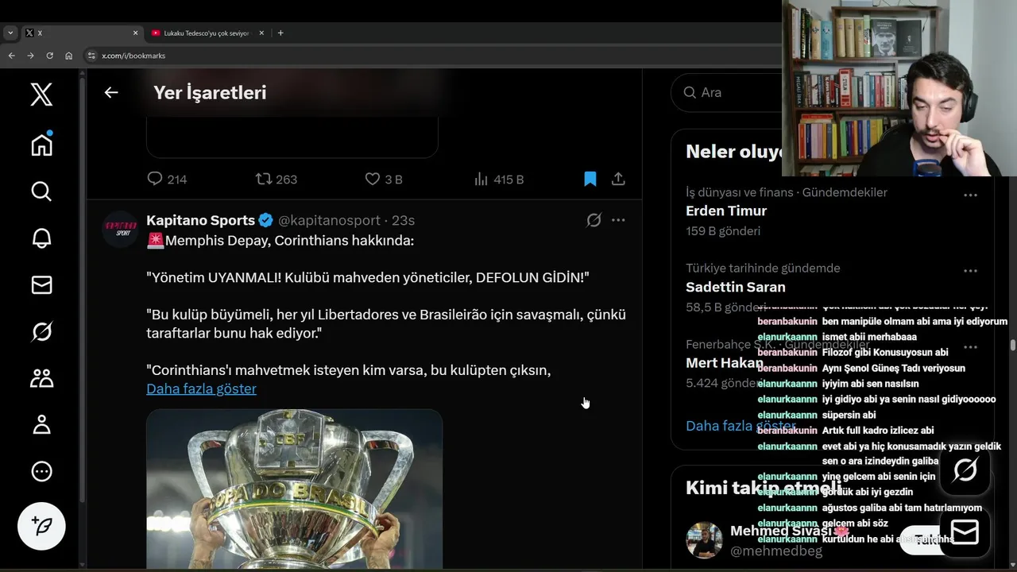Open options for Mert Hakan trend

(970, 347)
